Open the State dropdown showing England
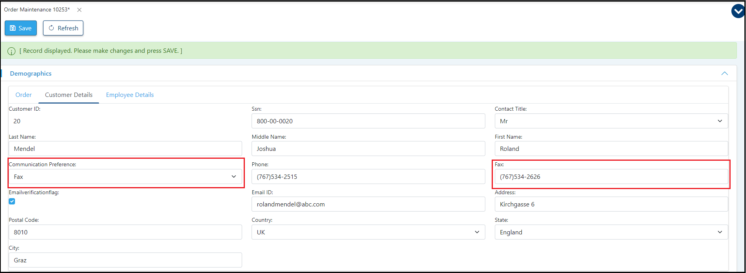The width and height of the screenshot is (746, 273). [x=611, y=232]
